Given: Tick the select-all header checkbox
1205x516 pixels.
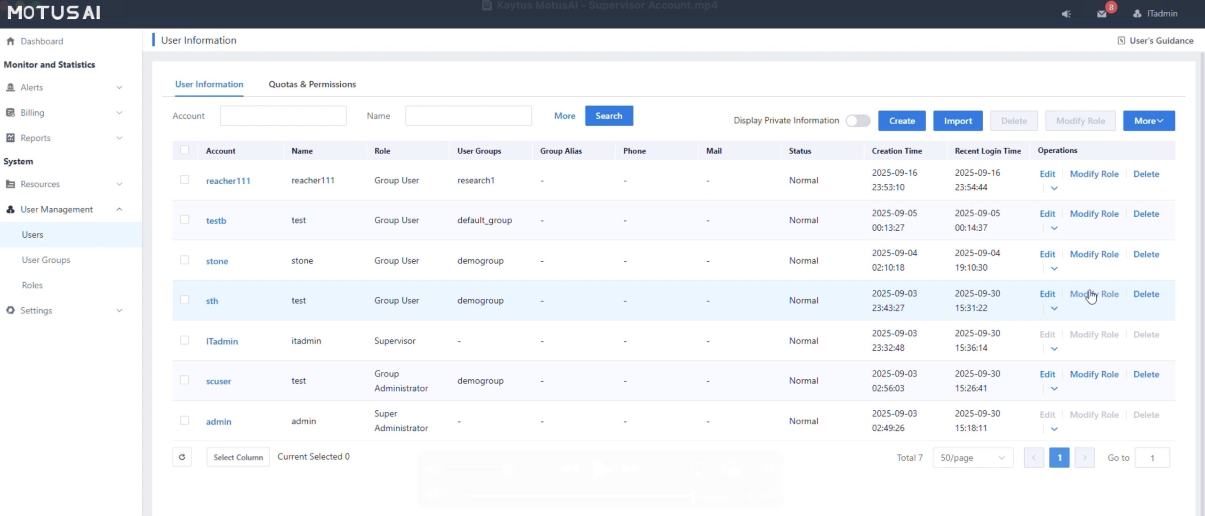Looking at the screenshot, I should pos(185,150).
